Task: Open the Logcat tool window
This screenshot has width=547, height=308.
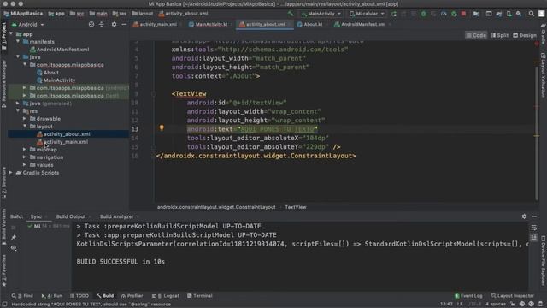Action: coord(166,296)
